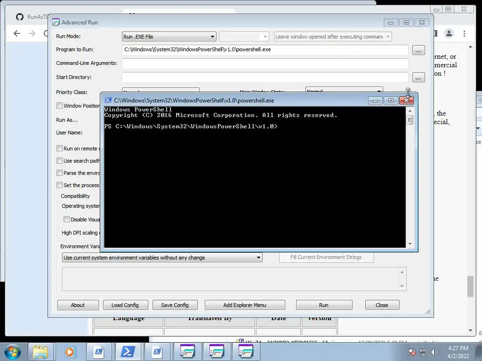Click the Load Config button
482x361 pixels.
pyautogui.click(x=125, y=305)
